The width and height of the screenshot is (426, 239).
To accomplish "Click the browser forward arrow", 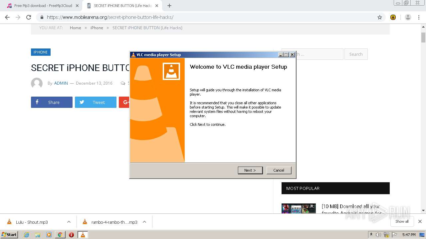I will coord(18,17).
